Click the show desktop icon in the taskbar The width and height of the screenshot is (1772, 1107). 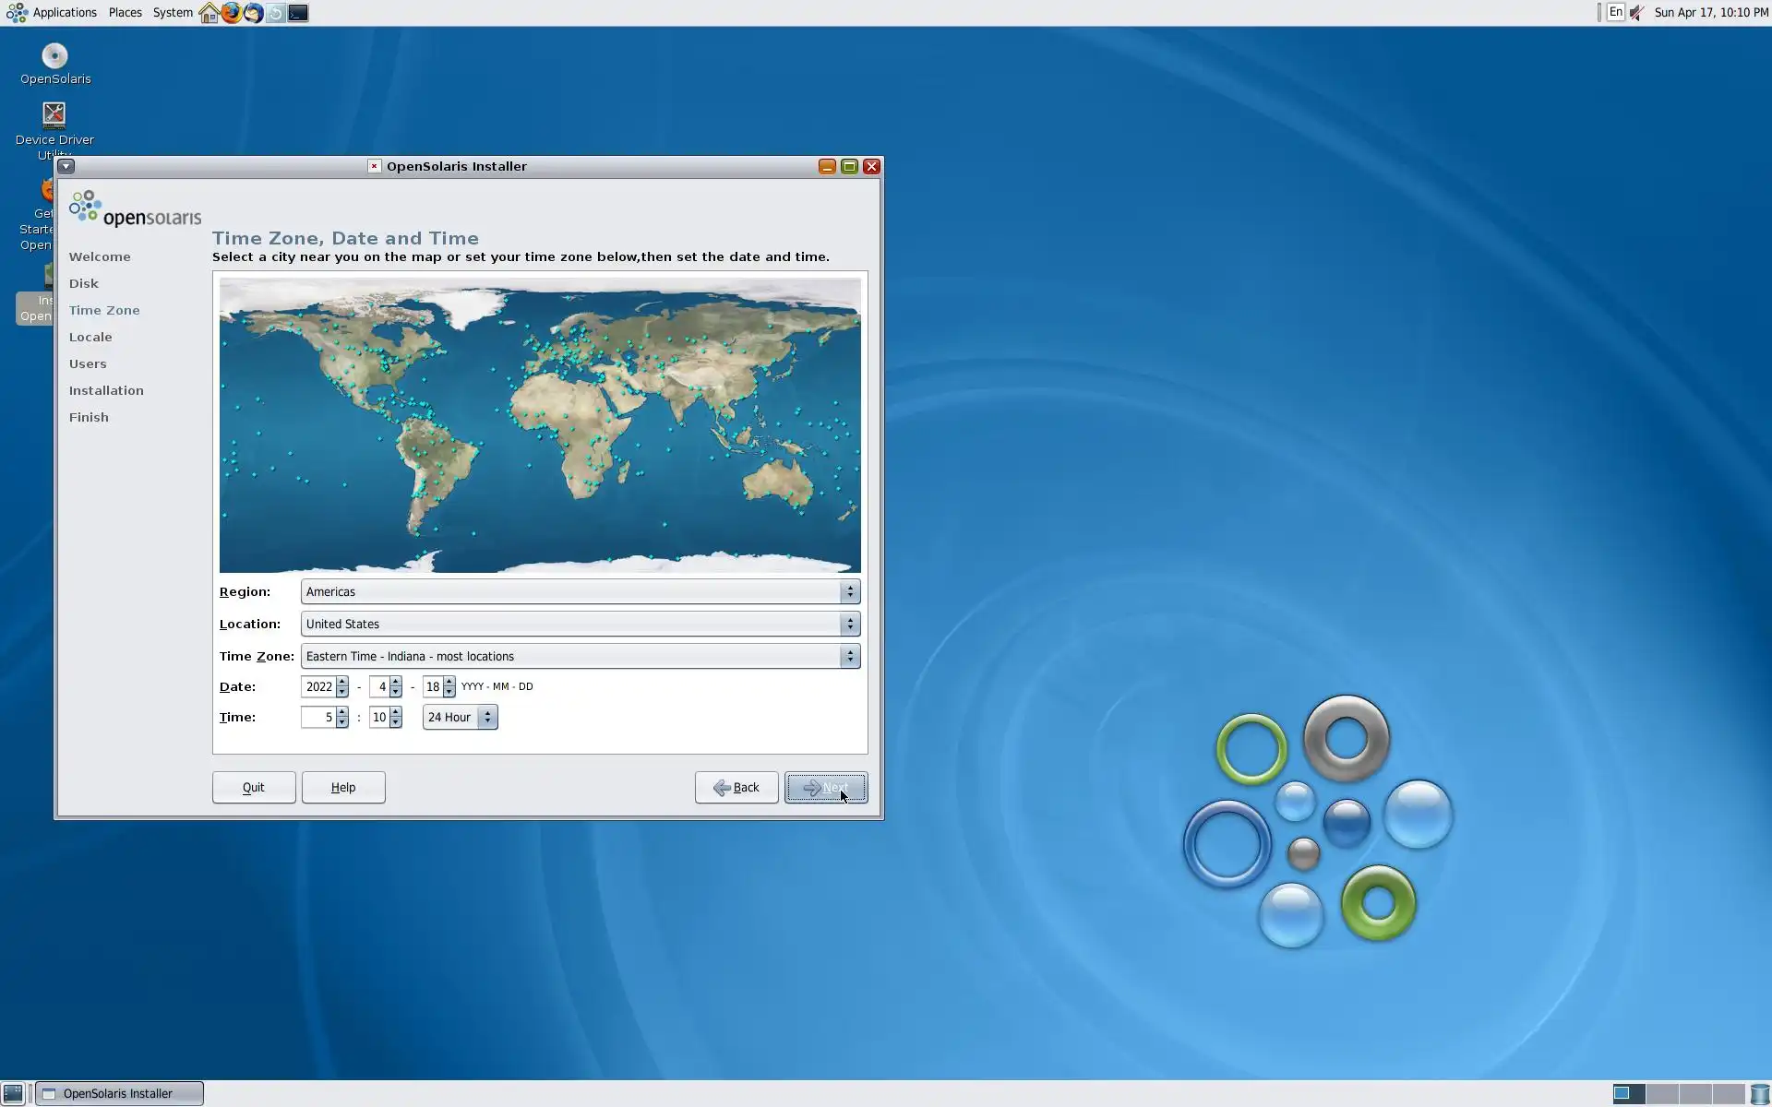click(x=13, y=1093)
